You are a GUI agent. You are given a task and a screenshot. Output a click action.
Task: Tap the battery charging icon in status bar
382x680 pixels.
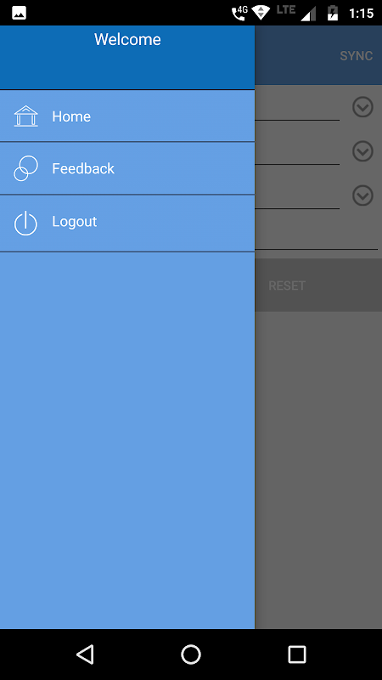(x=333, y=13)
